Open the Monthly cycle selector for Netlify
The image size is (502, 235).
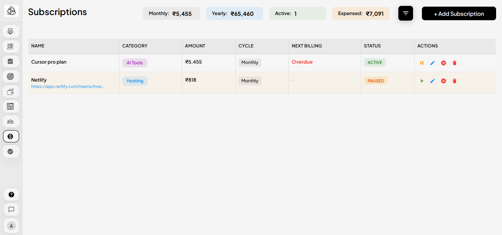click(250, 81)
